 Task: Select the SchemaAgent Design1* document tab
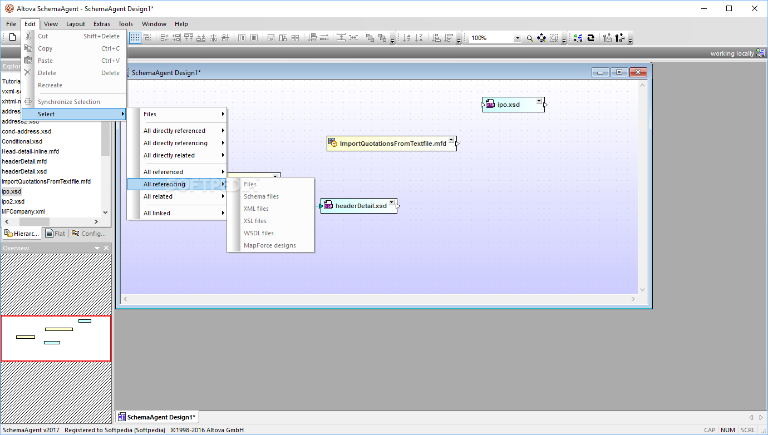tap(156, 417)
